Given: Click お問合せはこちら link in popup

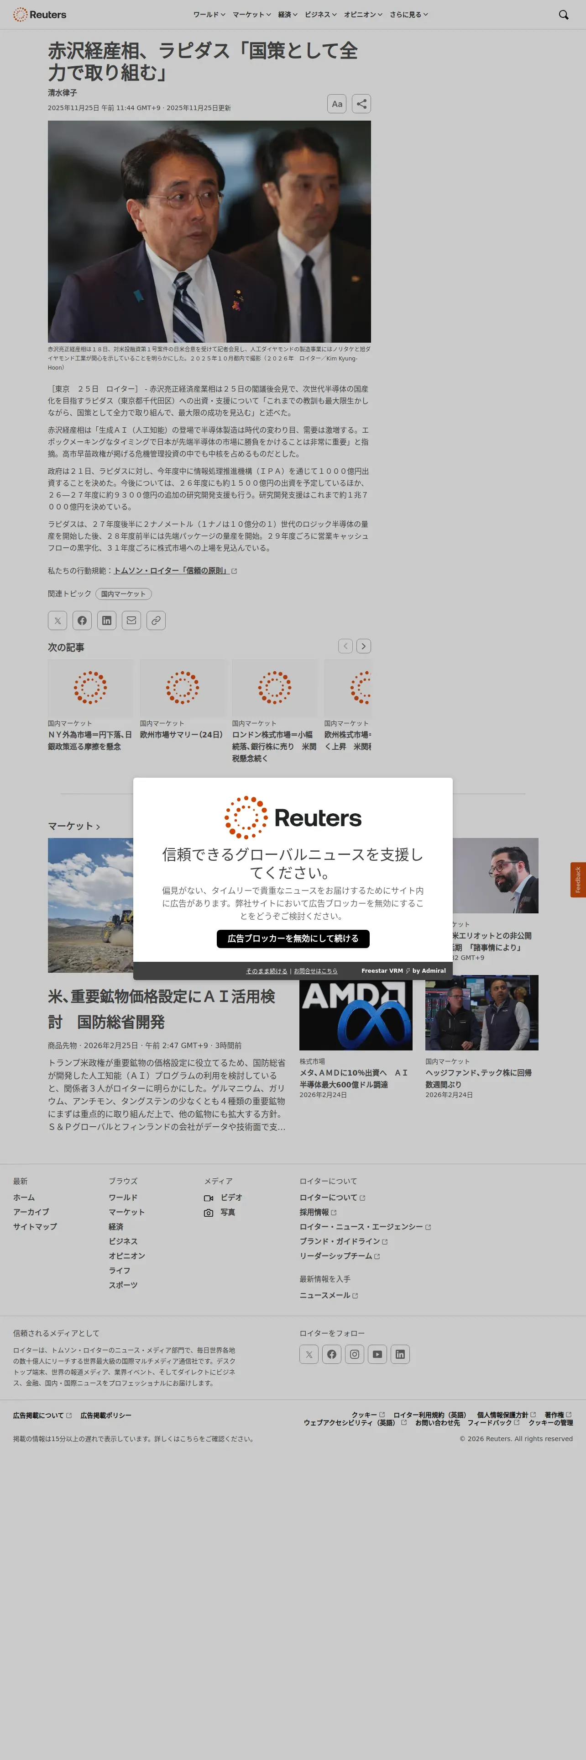Looking at the screenshot, I should (315, 971).
